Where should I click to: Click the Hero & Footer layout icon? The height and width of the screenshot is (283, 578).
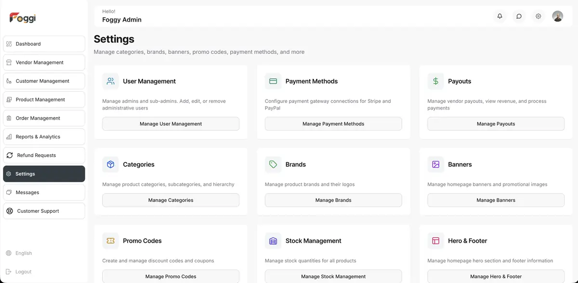[x=435, y=241]
